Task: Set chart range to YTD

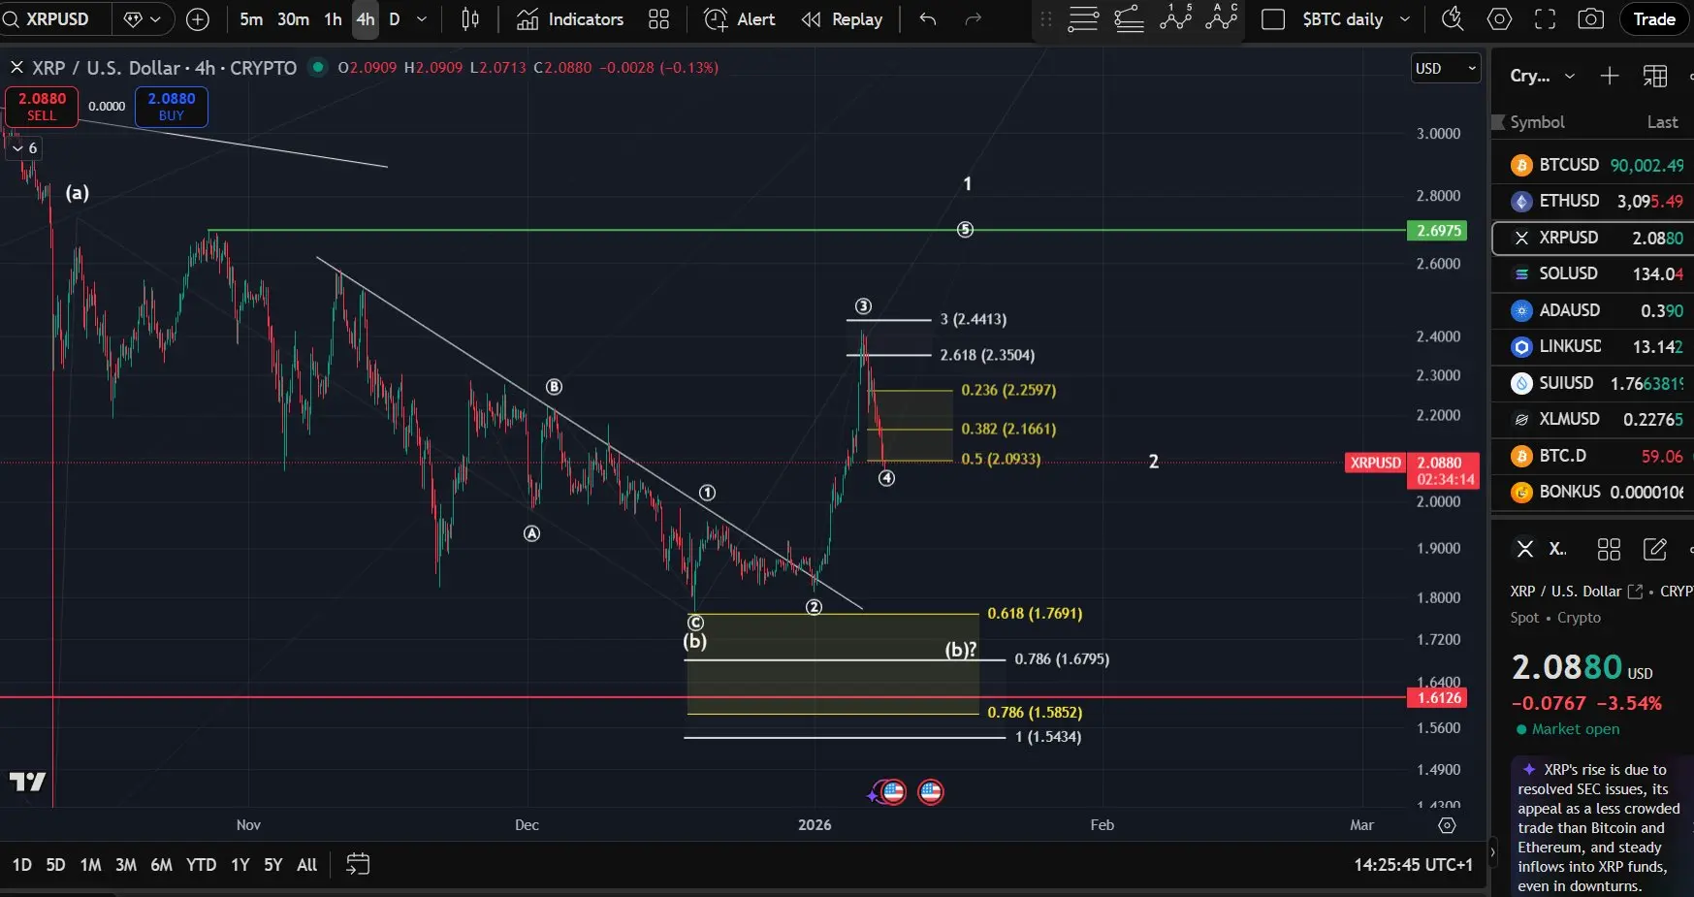Action: pyautogui.click(x=202, y=865)
